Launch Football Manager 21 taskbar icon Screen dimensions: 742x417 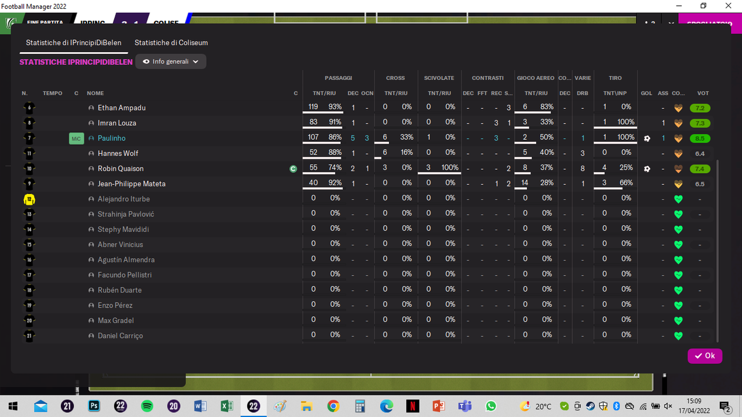tap(67, 406)
